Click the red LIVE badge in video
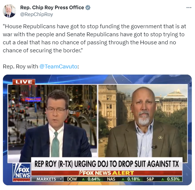The image size is (195, 190). pyautogui.click(x=23, y=82)
